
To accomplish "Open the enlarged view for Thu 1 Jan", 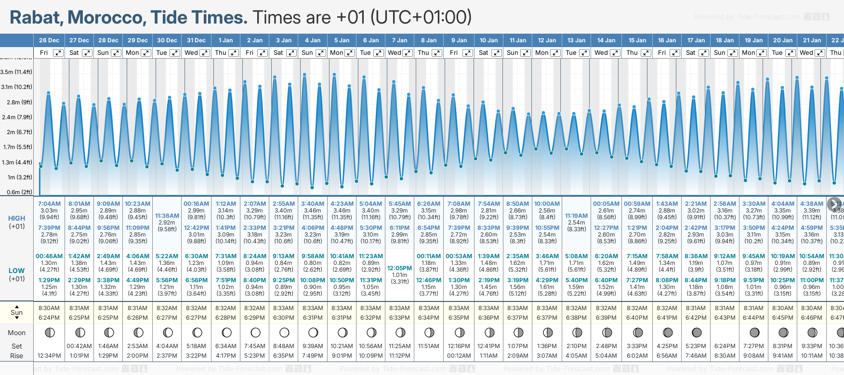I will [233, 53].
